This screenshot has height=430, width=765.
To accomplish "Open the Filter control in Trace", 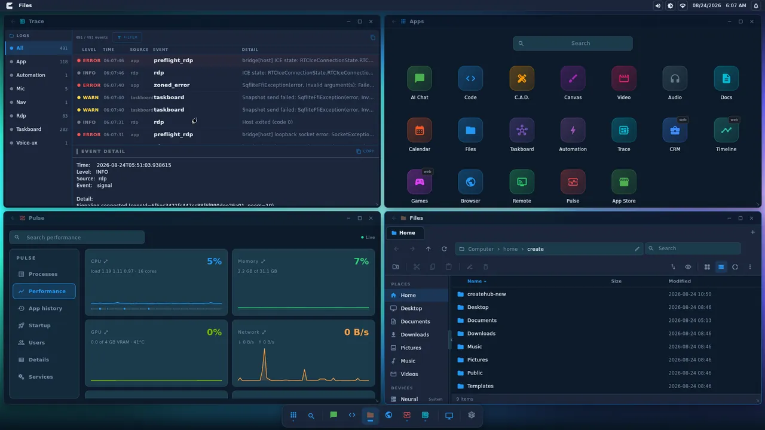I will 127,37.
